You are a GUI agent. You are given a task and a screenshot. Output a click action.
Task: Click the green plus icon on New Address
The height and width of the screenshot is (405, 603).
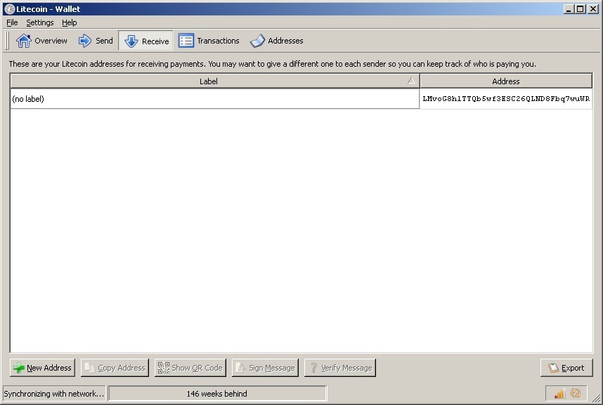[x=18, y=367]
